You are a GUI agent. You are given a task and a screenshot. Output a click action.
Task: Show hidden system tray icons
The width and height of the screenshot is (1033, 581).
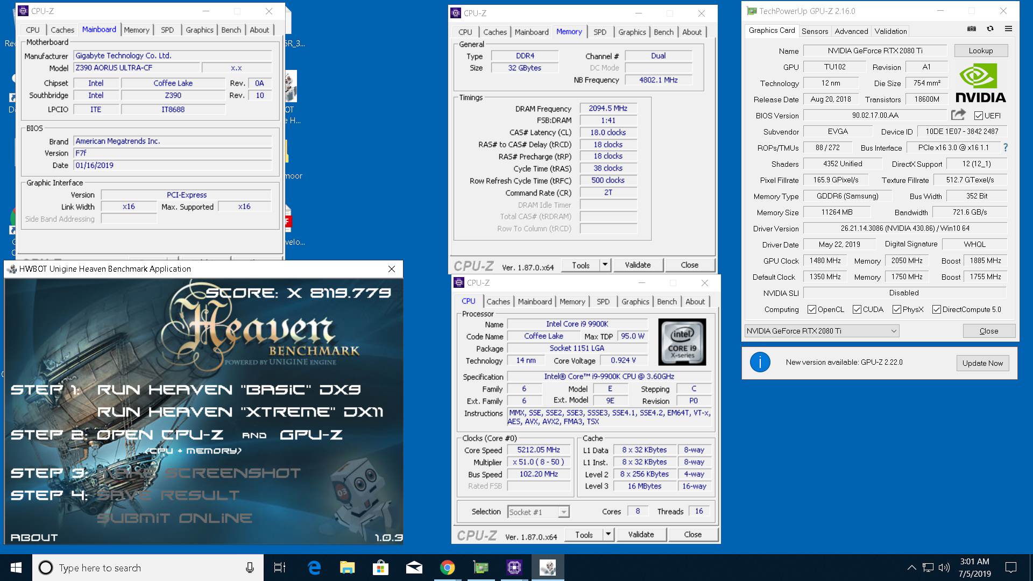(x=911, y=568)
